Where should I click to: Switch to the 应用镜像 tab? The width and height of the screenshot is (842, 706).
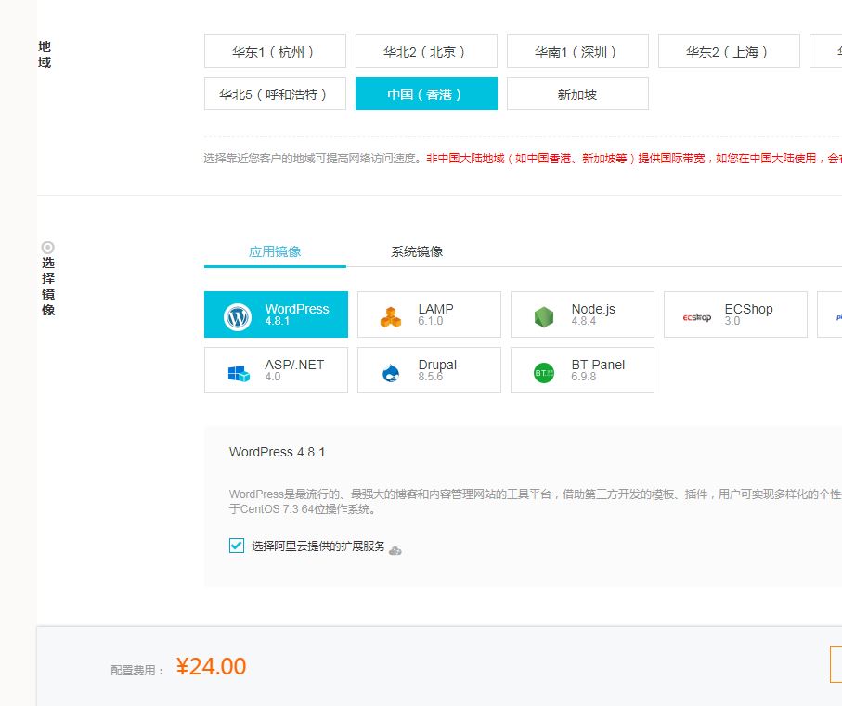[275, 251]
